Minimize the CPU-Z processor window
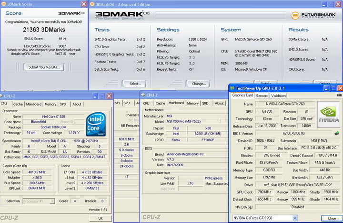 point(95,96)
